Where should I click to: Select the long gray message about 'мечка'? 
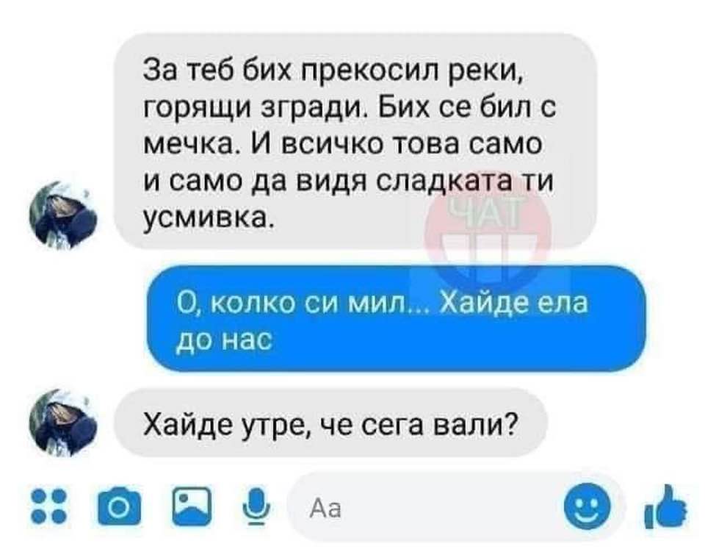point(355,141)
